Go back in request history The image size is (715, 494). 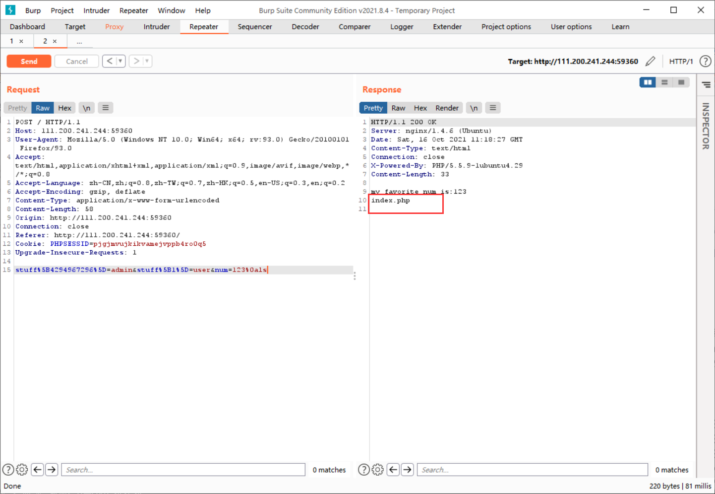tap(110, 61)
